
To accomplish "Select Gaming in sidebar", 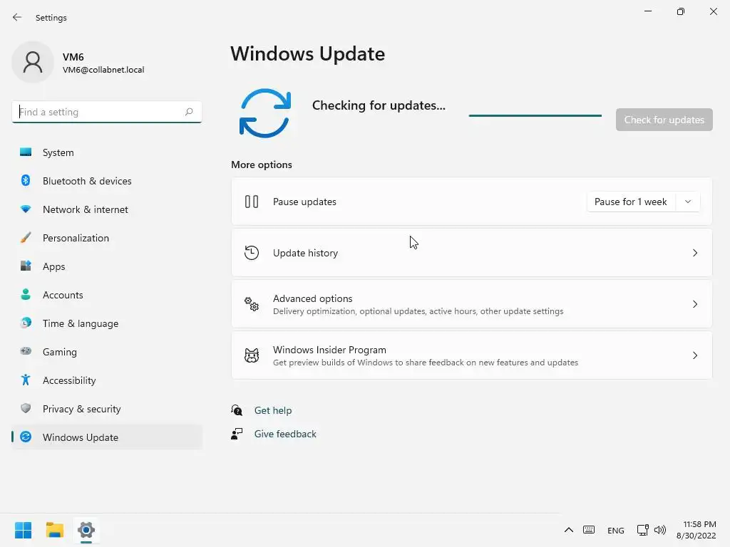I will 107,352.
